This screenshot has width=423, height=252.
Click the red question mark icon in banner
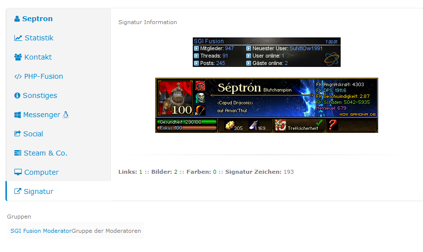pos(333,125)
